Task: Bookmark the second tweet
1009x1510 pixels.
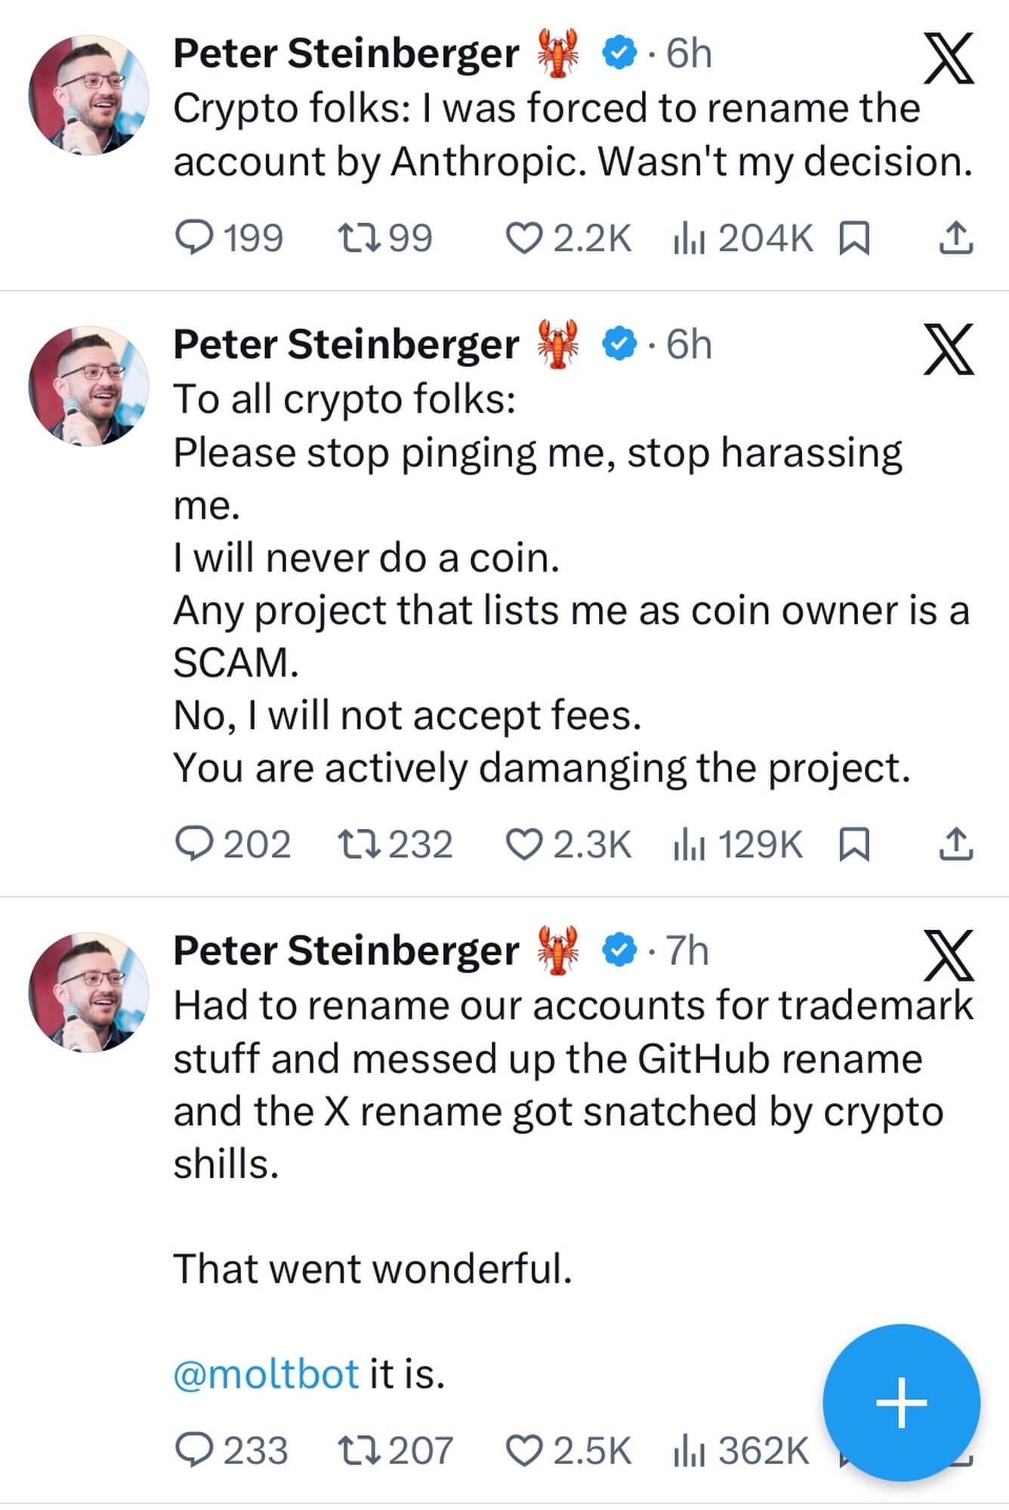Action: pos(855,846)
